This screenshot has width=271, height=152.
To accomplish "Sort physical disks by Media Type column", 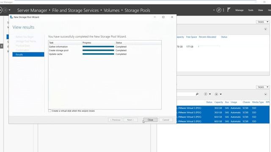I will point(258,102).
